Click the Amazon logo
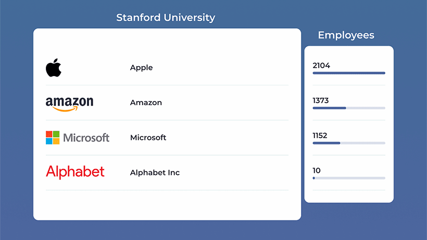 point(69,103)
